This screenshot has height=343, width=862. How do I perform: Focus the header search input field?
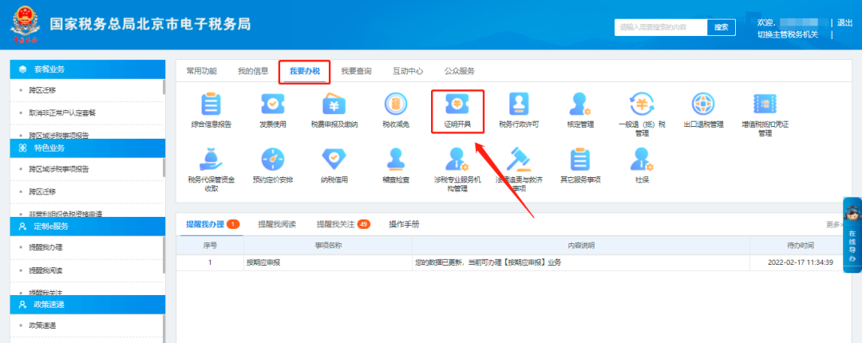coord(661,27)
